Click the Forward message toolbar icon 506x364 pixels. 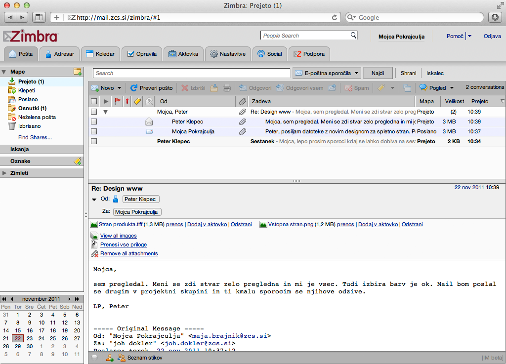point(332,88)
